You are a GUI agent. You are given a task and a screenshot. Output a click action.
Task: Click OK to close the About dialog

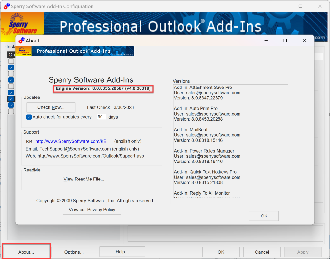264,216
